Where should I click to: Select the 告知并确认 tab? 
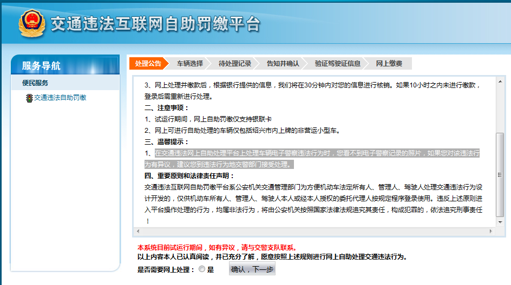coord(283,64)
